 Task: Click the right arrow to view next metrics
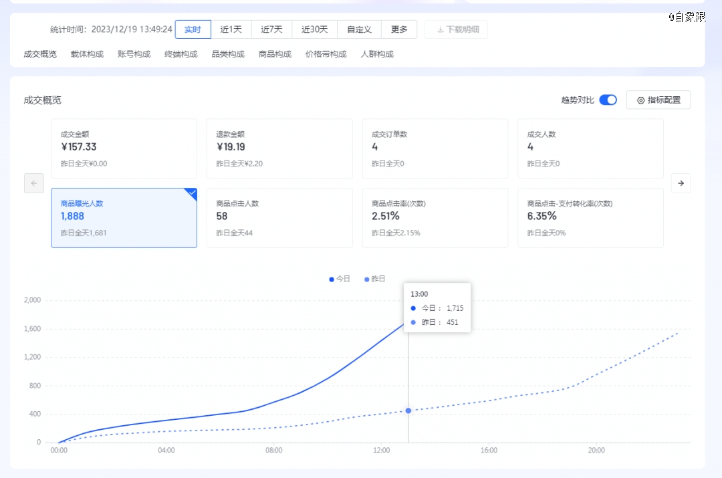tap(681, 183)
